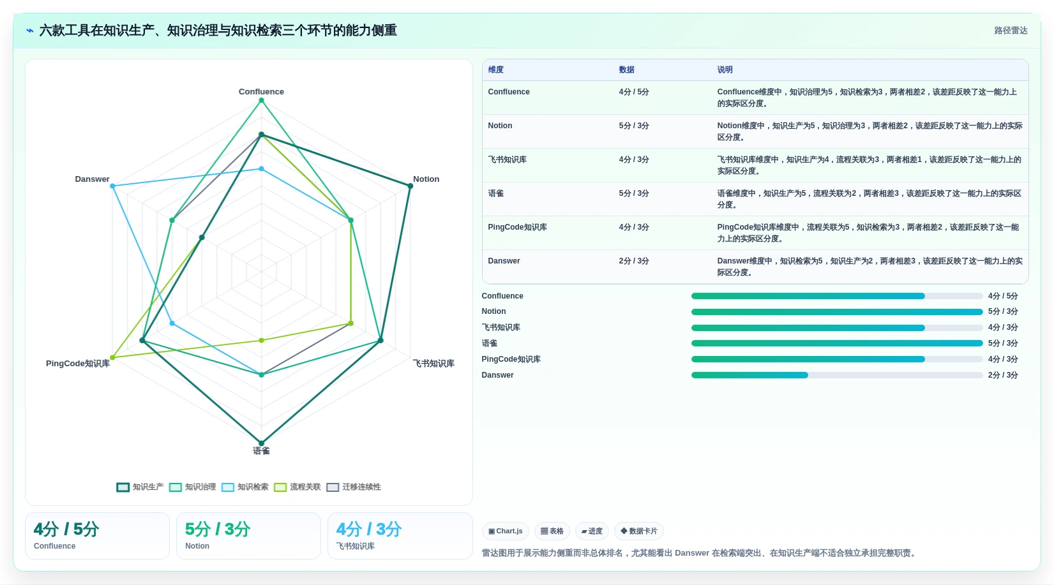1054x585 pixels.
Task: Click the 飞书知识库 axis label on radar
Action: (x=433, y=364)
